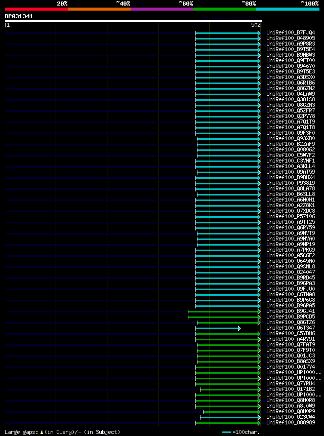Viewport: 324px width, 436px height.
Task: Open UniRef100_A7Q1T8 entry
Action: (x=291, y=127)
